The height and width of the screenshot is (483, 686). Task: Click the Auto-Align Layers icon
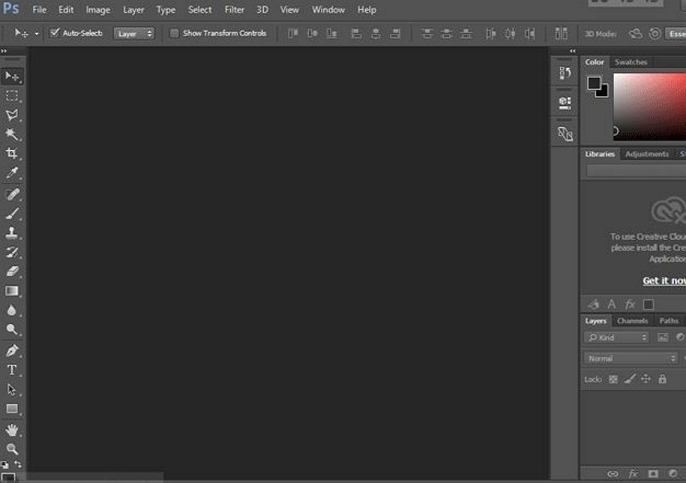tap(561, 33)
